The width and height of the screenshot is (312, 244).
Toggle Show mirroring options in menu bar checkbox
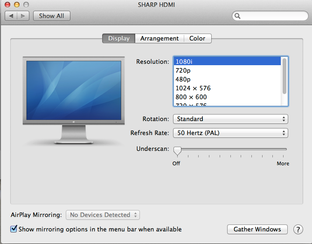[x=14, y=229]
